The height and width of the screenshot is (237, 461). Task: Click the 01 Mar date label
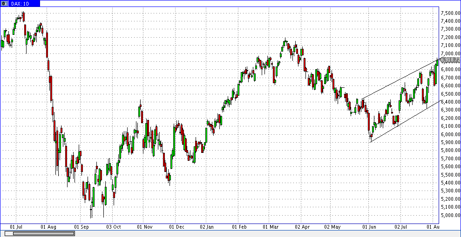coord(271,227)
